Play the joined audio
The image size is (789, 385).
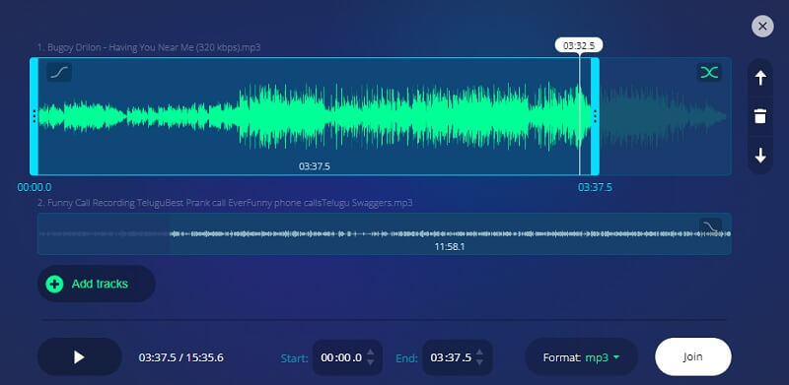click(80, 357)
